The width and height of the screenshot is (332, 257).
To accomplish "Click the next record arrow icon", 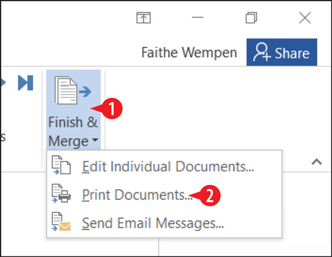I will tap(3, 83).
